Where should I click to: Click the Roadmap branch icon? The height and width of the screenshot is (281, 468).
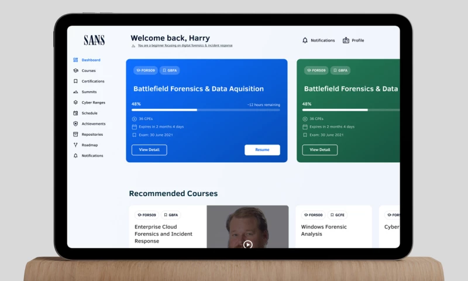pos(75,145)
